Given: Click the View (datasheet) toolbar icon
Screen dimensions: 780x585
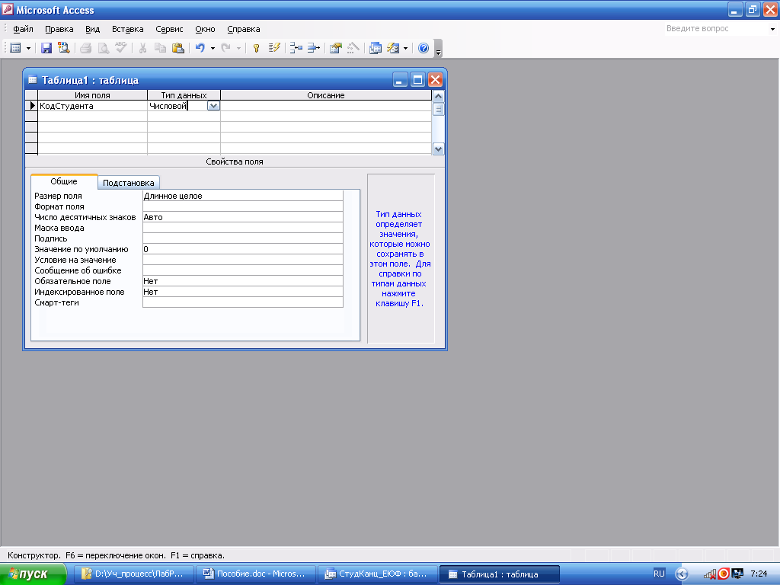Looking at the screenshot, I should coord(15,48).
